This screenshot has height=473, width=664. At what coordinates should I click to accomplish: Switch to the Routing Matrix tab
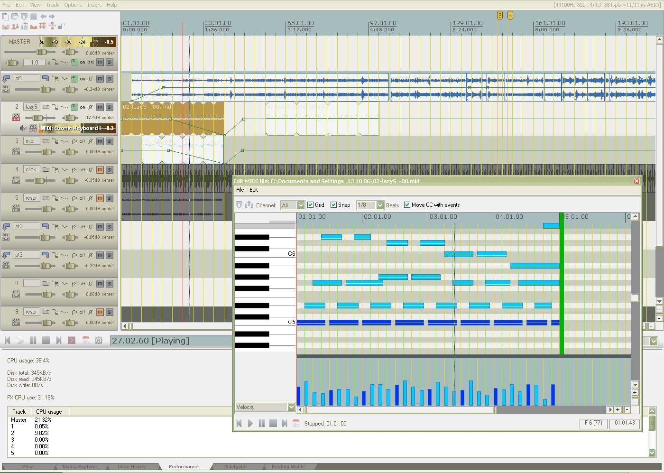tap(288, 467)
